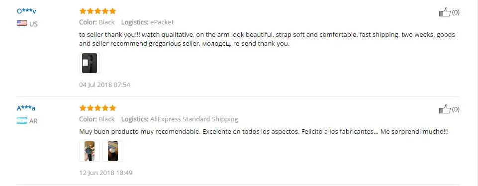Click the AR country label under A***a
478x186 pixels.
click(x=33, y=121)
